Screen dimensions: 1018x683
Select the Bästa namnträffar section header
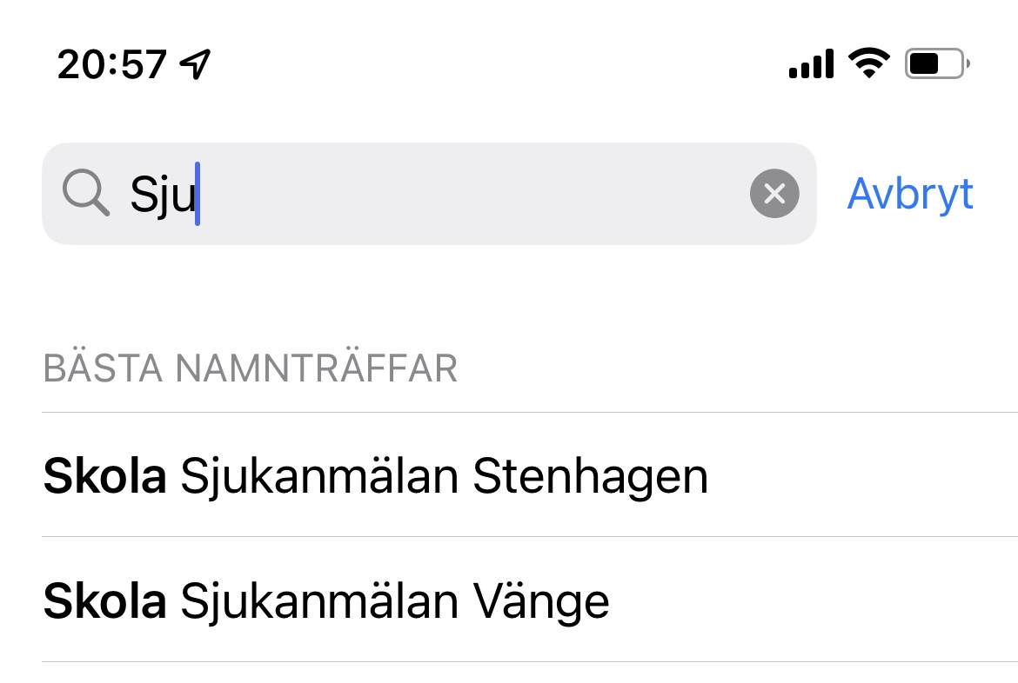(250, 368)
